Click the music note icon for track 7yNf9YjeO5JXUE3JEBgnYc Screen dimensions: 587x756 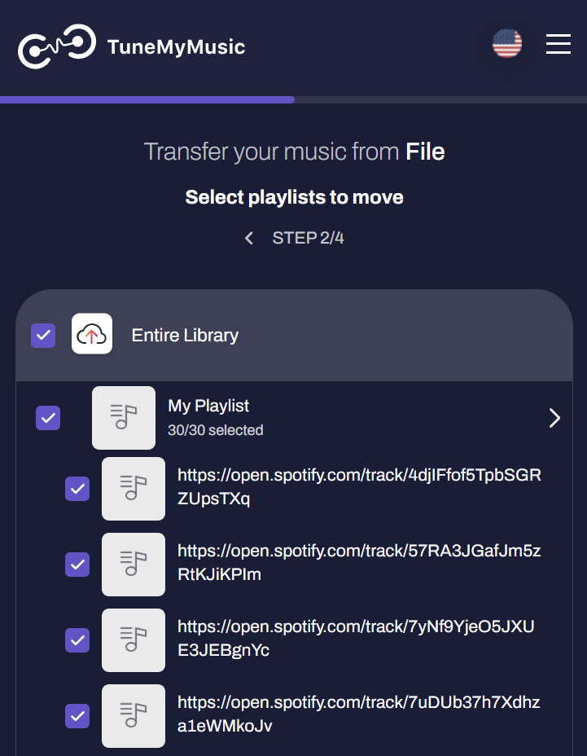point(134,640)
